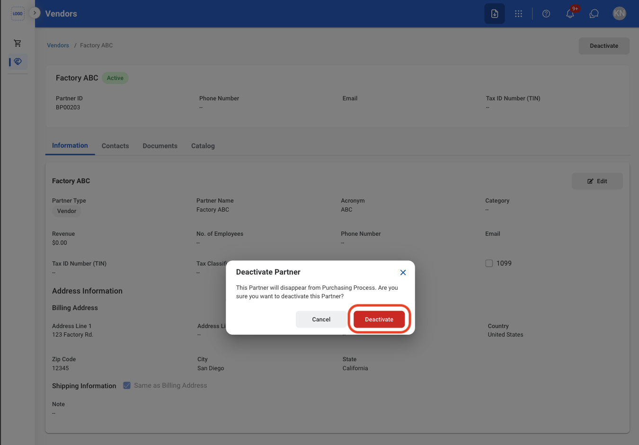
Task: Confirm with the red Deactivate button
Action: point(379,320)
